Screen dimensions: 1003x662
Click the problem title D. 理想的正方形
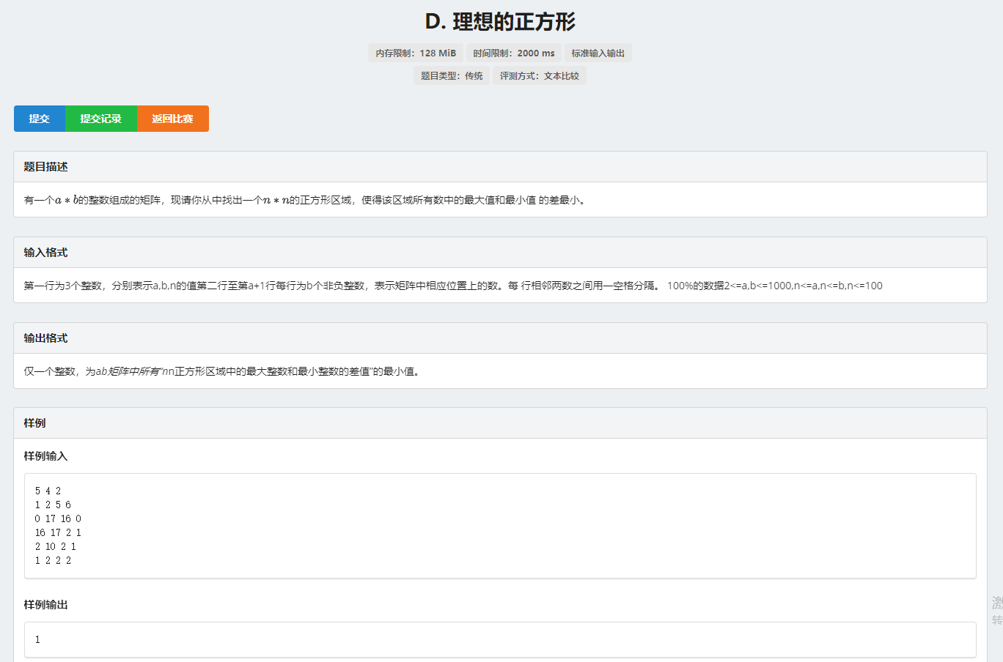click(501, 22)
